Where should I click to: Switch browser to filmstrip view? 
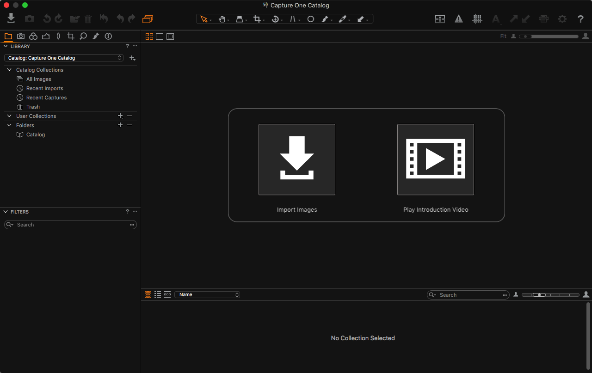tap(167, 294)
